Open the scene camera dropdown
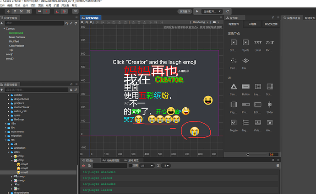 216,22
